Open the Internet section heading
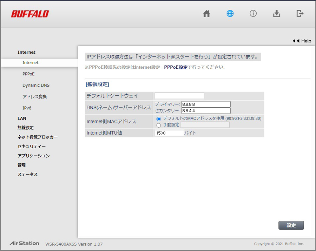This screenshot has width=316, height=251. point(26,52)
